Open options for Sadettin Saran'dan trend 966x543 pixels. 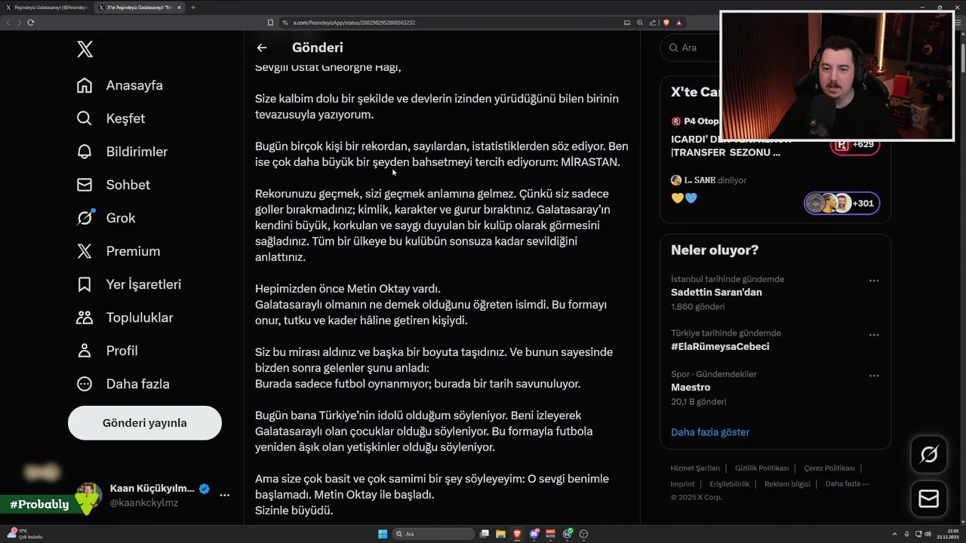click(x=873, y=281)
